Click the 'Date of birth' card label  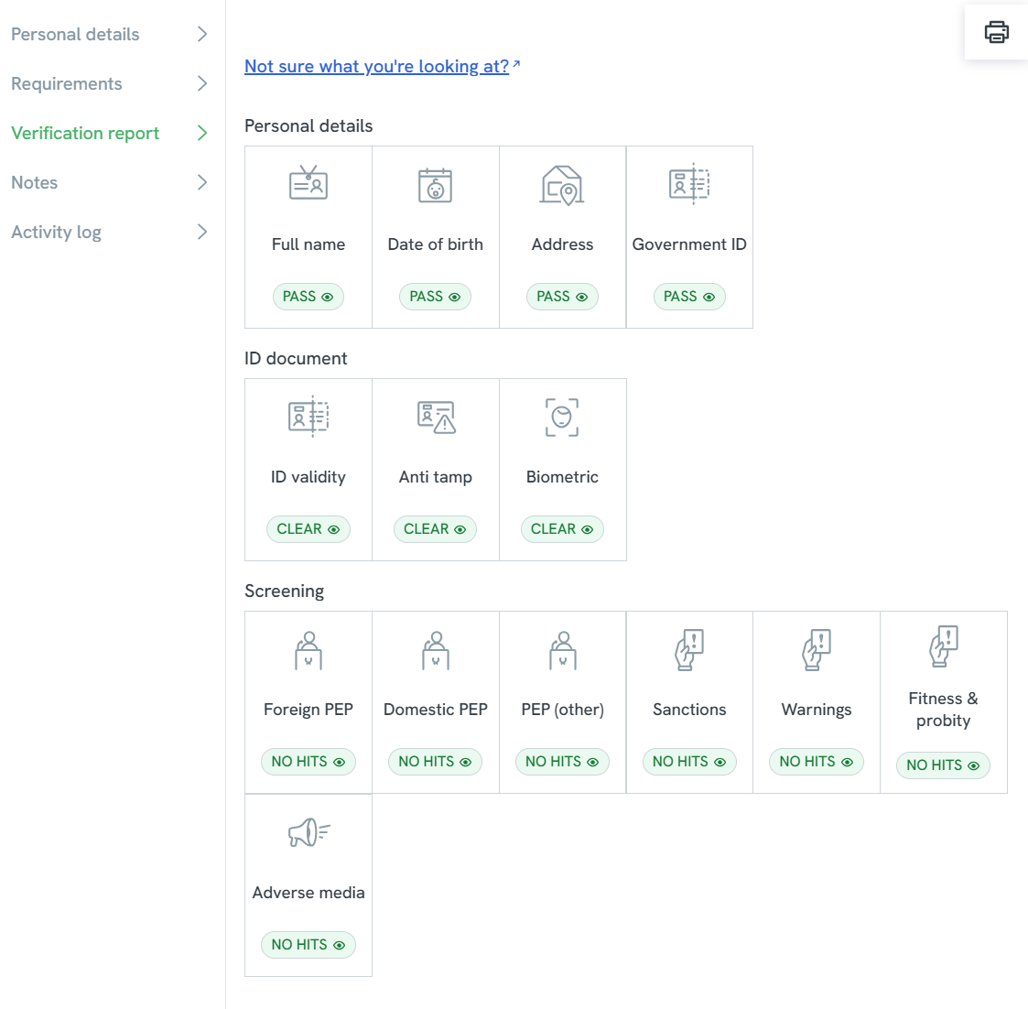click(x=436, y=244)
